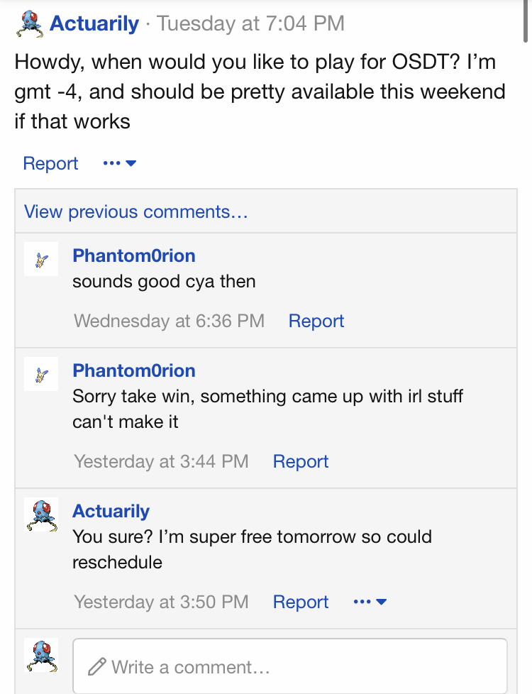View previous comments
The image size is (532, 694).
pos(136,211)
